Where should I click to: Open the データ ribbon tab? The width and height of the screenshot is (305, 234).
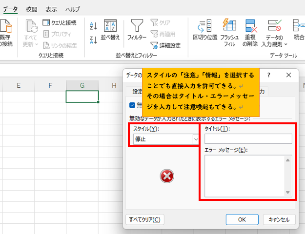[10, 9]
